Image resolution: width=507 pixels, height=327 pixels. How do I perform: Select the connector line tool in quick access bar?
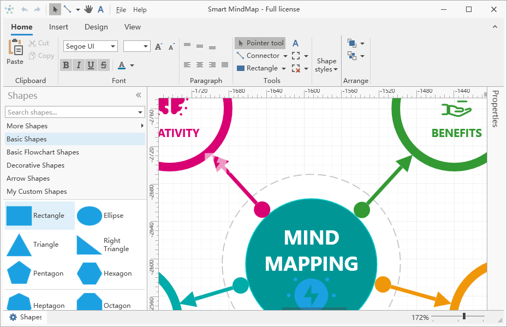click(68, 9)
